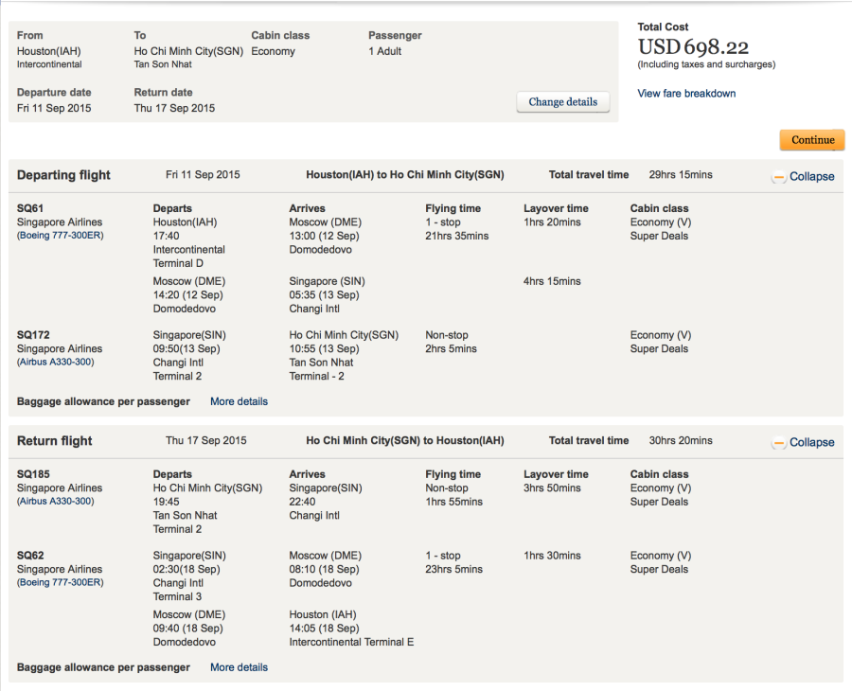Screen dimensions: 852x691
Task: Click the Return flight section heading
Action: 54,440
